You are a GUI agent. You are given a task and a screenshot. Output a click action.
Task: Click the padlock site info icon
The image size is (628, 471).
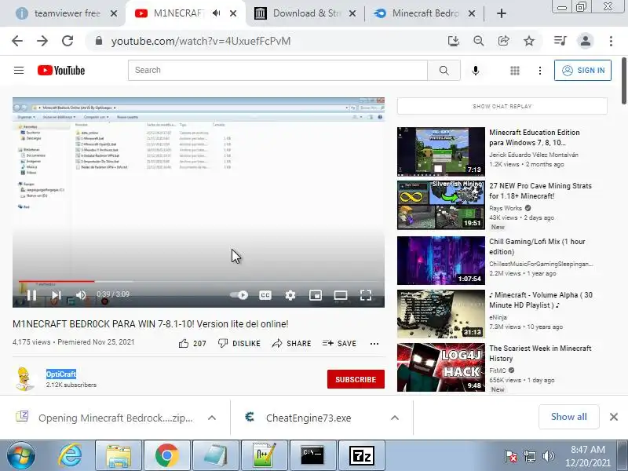tap(99, 41)
